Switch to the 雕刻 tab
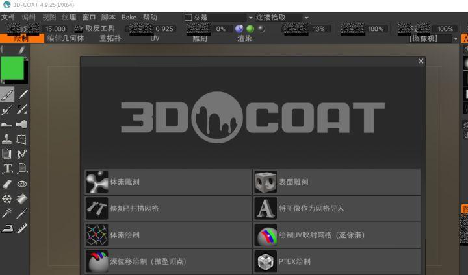Viewport: 468px width, 275px height. [x=200, y=38]
